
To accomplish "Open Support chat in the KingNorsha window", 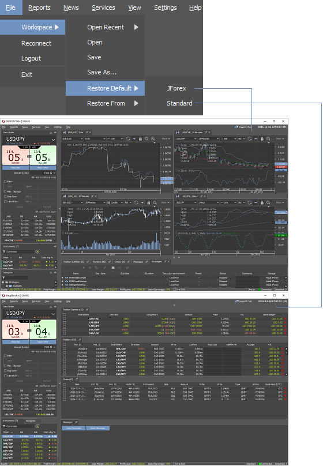I will tap(243, 301).
